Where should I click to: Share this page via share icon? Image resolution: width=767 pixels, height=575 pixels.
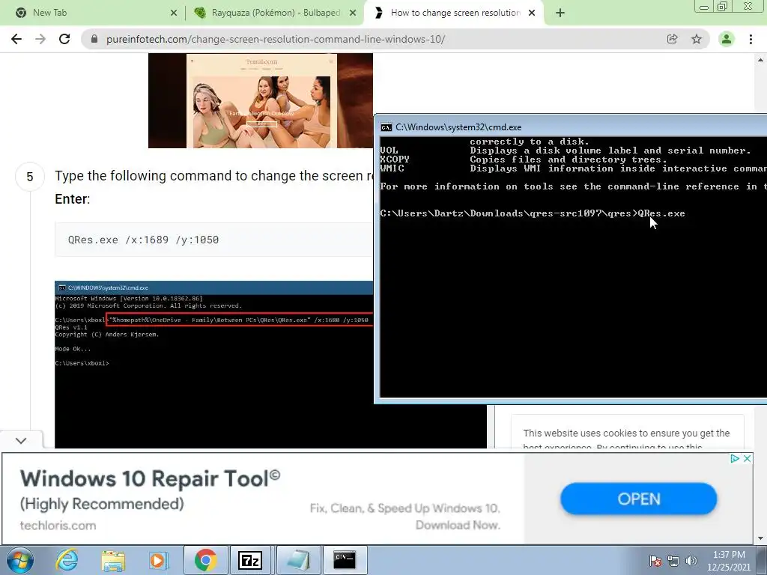click(672, 39)
